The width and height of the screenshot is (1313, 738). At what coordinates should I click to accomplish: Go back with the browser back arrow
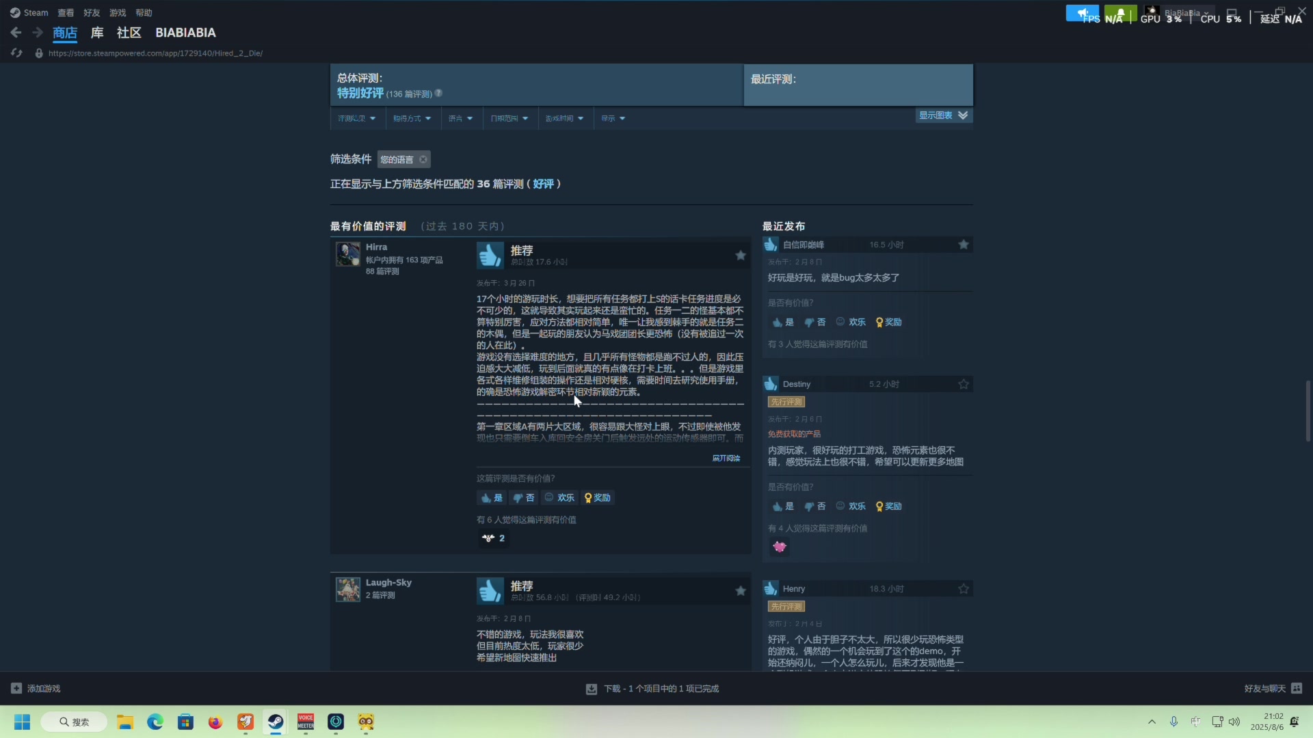click(x=16, y=32)
